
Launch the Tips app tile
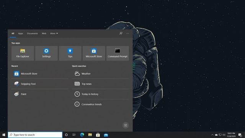[x=70, y=53]
